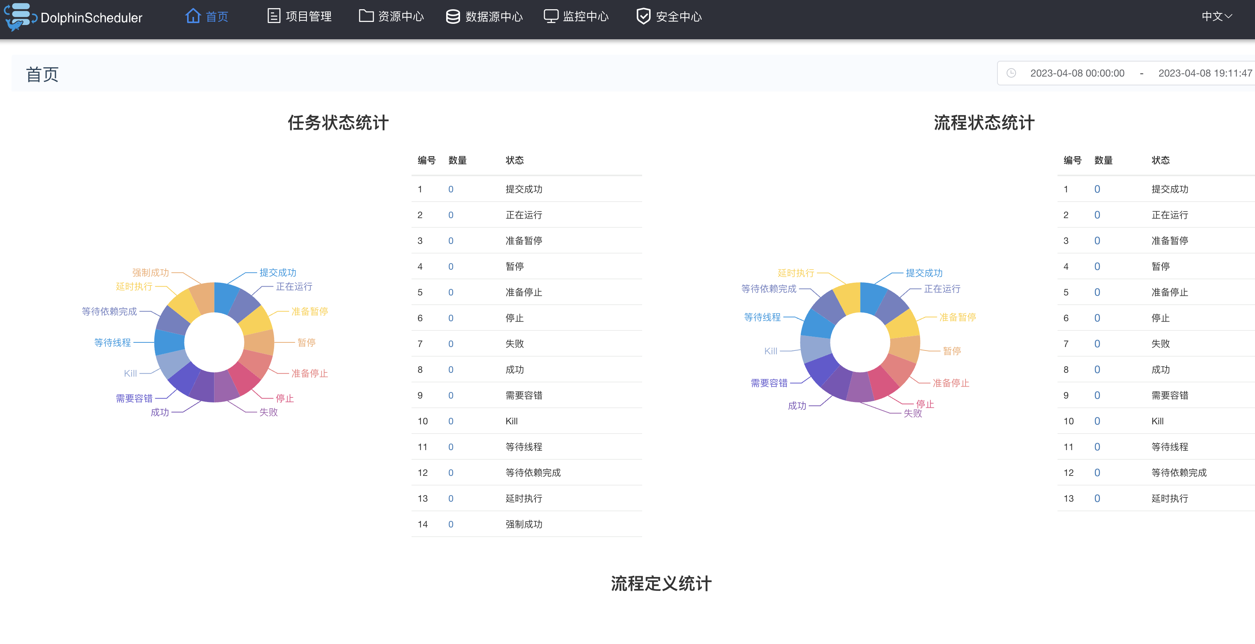This screenshot has height=644, width=1255.
Task: Open the start date 2023-04-08 00:00:00 field
Action: click(1077, 73)
